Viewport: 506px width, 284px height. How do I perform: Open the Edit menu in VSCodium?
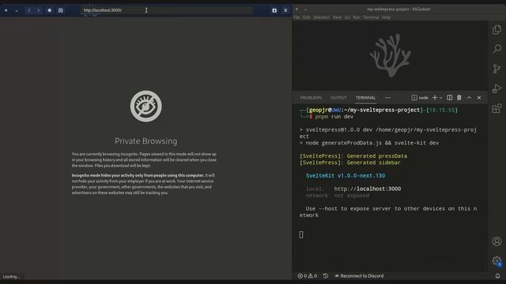(306, 17)
